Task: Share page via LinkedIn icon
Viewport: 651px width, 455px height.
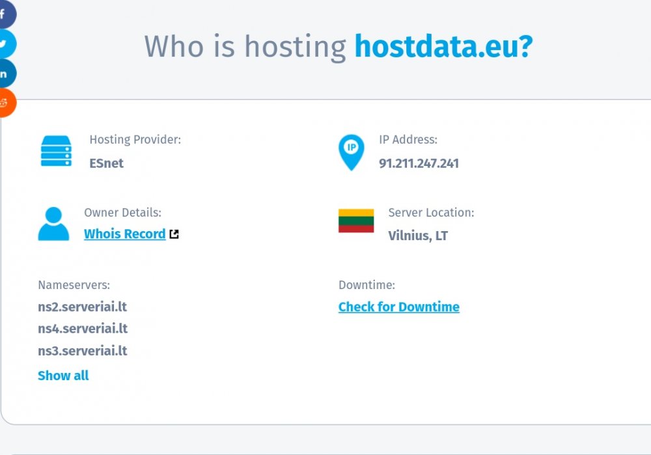Action: tap(5, 74)
